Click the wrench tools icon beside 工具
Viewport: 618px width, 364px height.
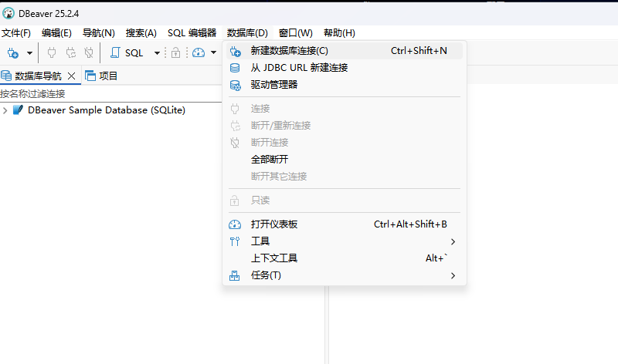click(235, 241)
